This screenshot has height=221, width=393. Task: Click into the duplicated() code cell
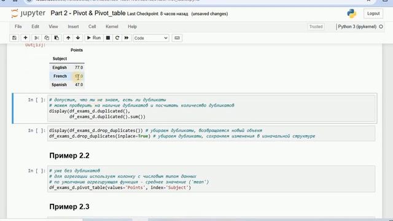211,108
